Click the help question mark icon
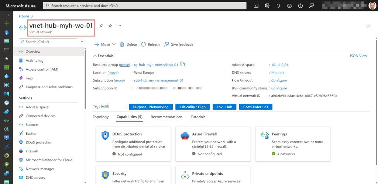 click(300, 6)
